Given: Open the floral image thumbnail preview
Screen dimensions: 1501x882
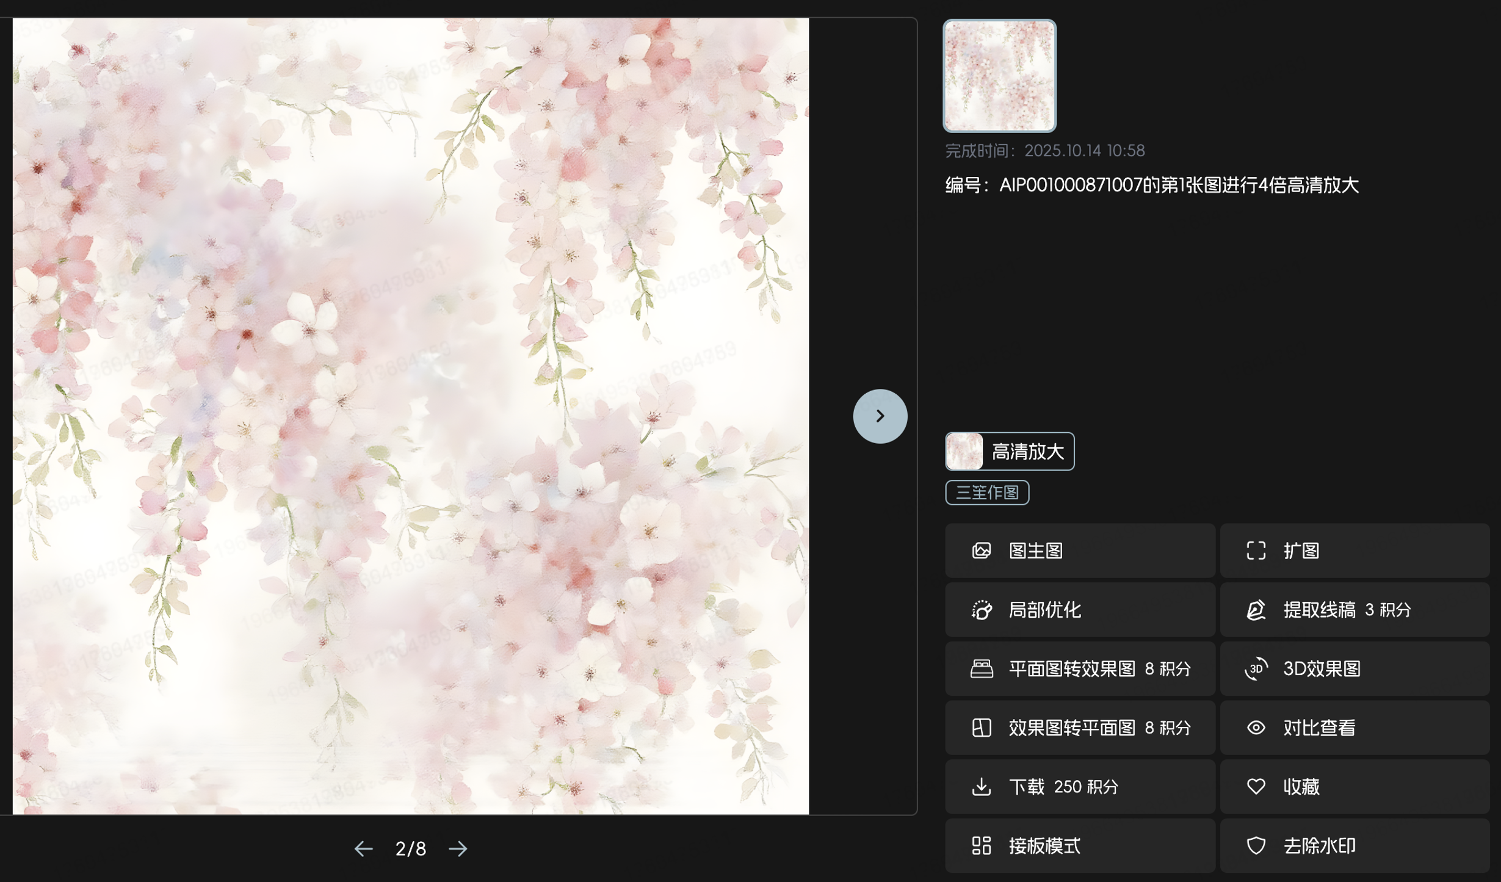Looking at the screenshot, I should coord(999,75).
